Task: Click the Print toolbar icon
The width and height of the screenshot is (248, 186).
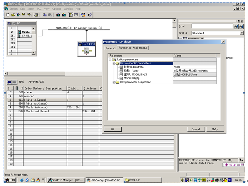Action: pos(36,15)
